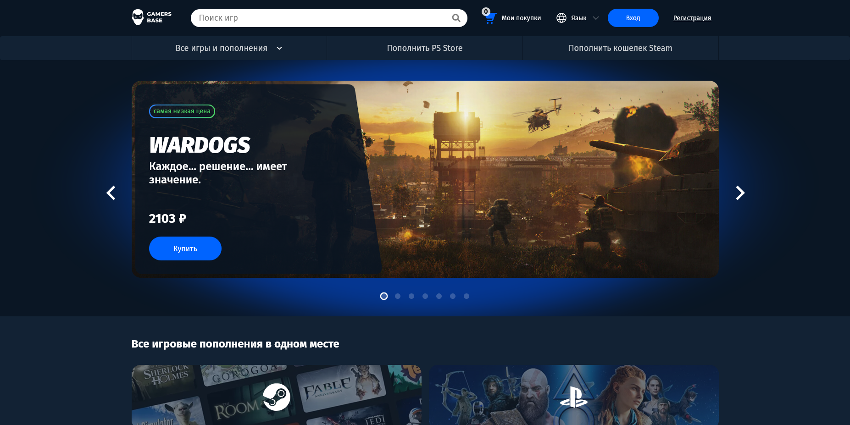Click the самая низкая цена badge

pyautogui.click(x=182, y=111)
